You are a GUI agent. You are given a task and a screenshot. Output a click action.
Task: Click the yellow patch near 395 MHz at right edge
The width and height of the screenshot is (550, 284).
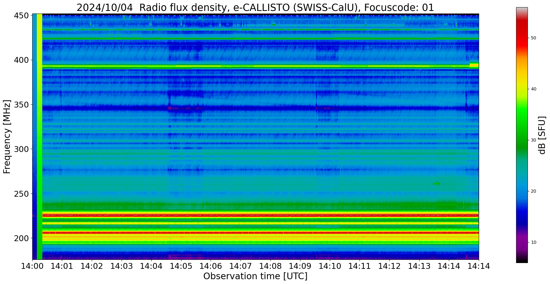(x=474, y=65)
